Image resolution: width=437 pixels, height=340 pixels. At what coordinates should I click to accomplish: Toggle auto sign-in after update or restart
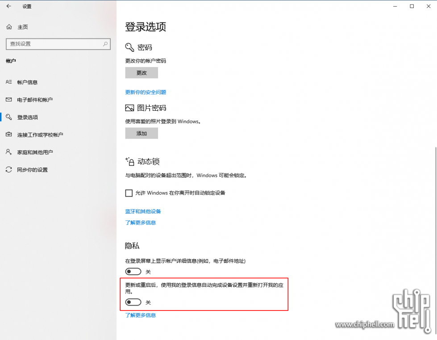[133, 302]
